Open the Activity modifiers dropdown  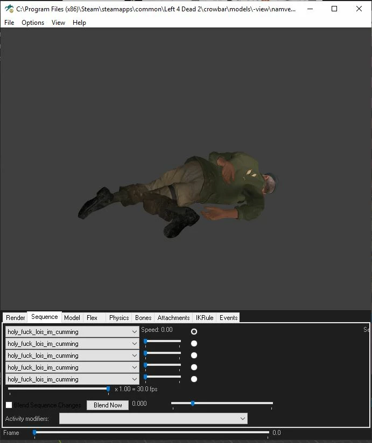[x=153, y=418]
